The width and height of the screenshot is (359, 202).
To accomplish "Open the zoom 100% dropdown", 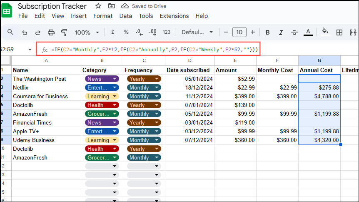I will (87, 32).
